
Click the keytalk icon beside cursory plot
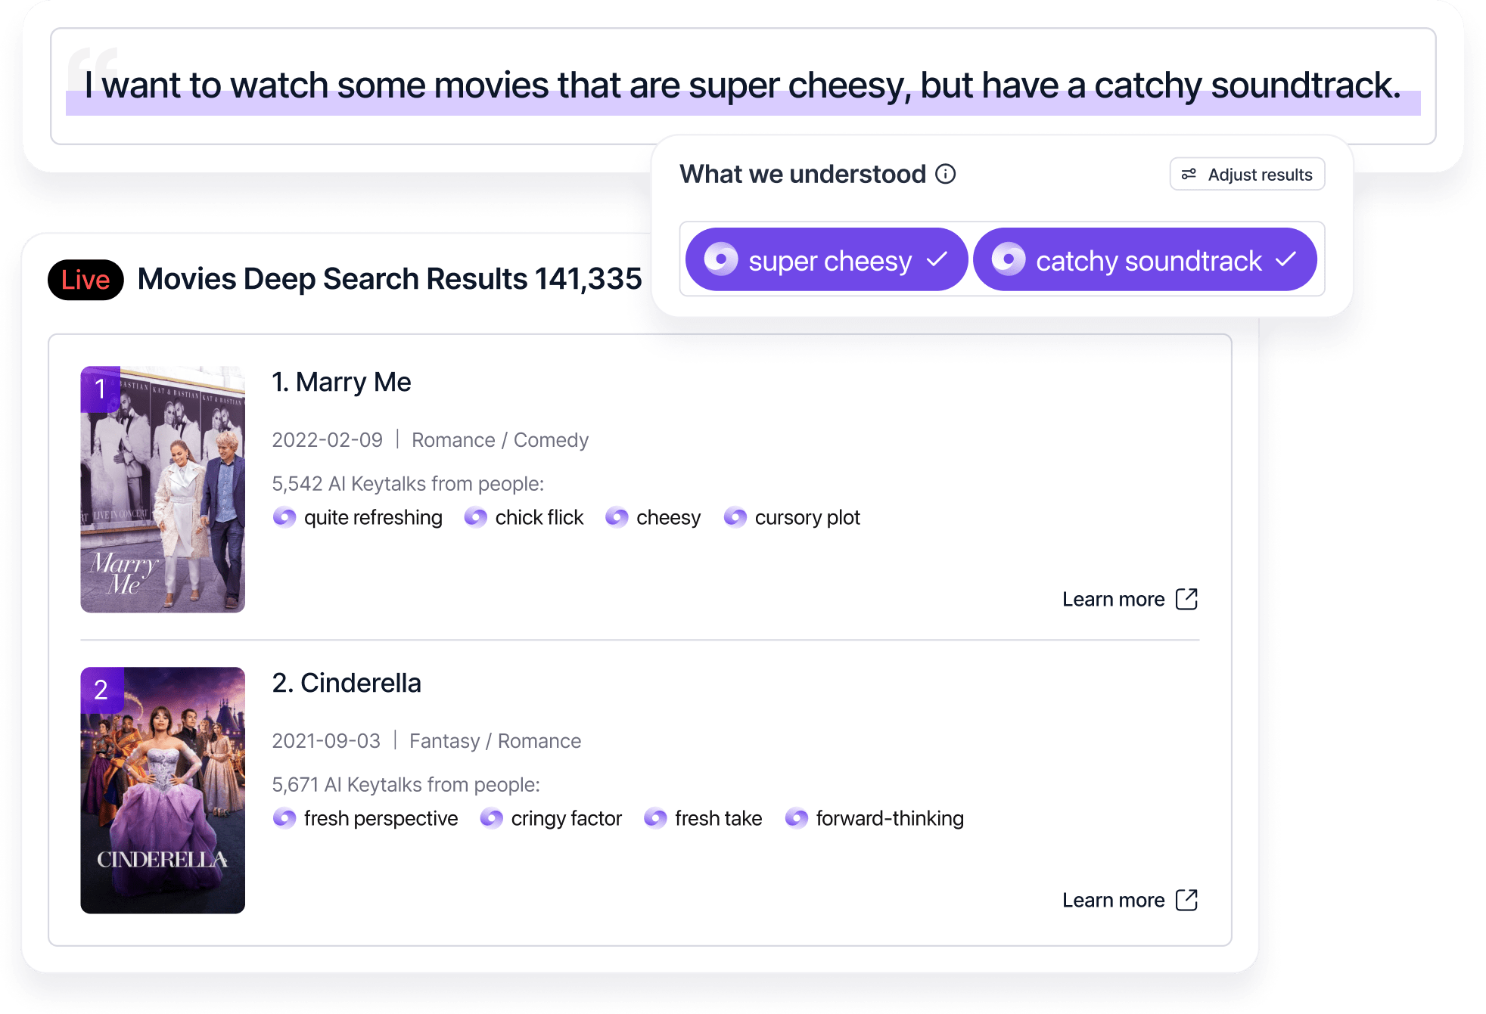pyautogui.click(x=735, y=517)
